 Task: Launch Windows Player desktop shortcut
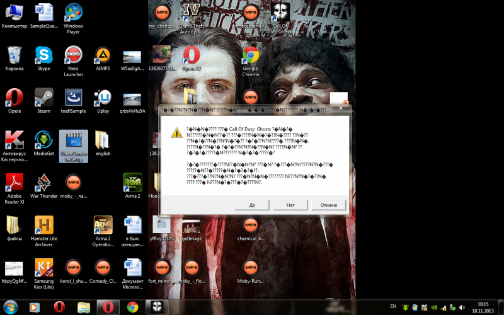(73, 19)
